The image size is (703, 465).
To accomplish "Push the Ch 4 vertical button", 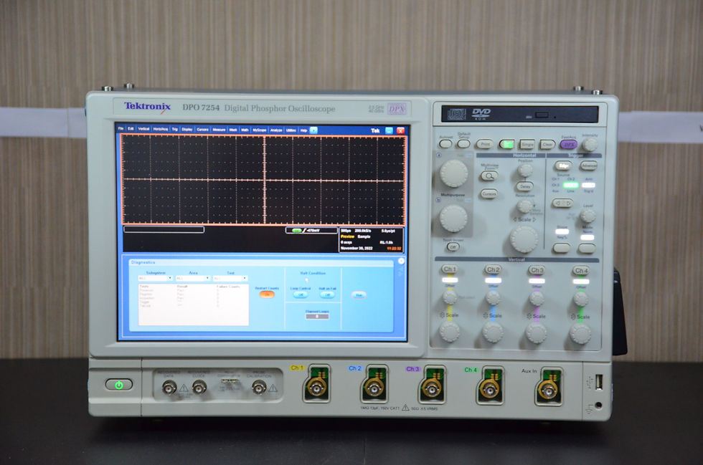I will pos(580,271).
